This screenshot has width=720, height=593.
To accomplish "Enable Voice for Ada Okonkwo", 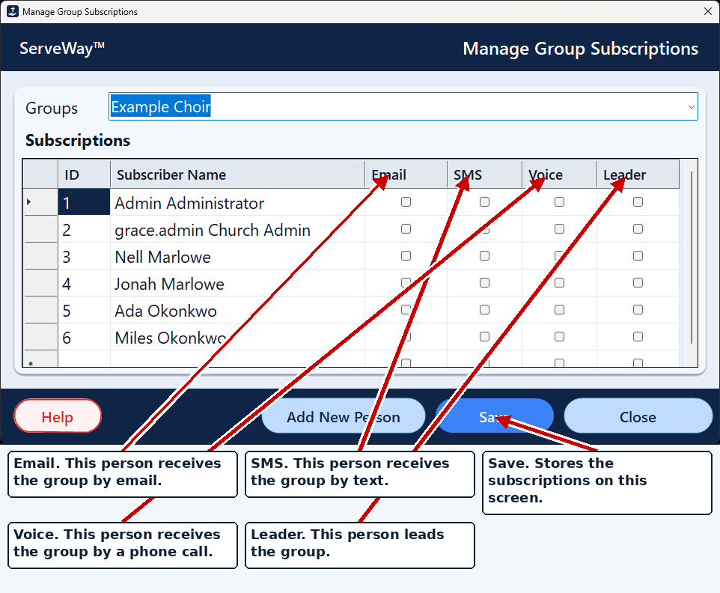I will (x=559, y=309).
